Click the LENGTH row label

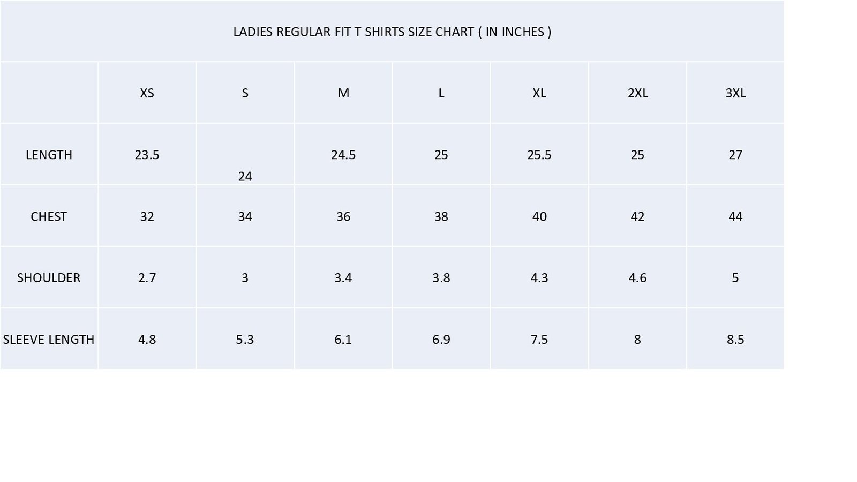coord(49,155)
